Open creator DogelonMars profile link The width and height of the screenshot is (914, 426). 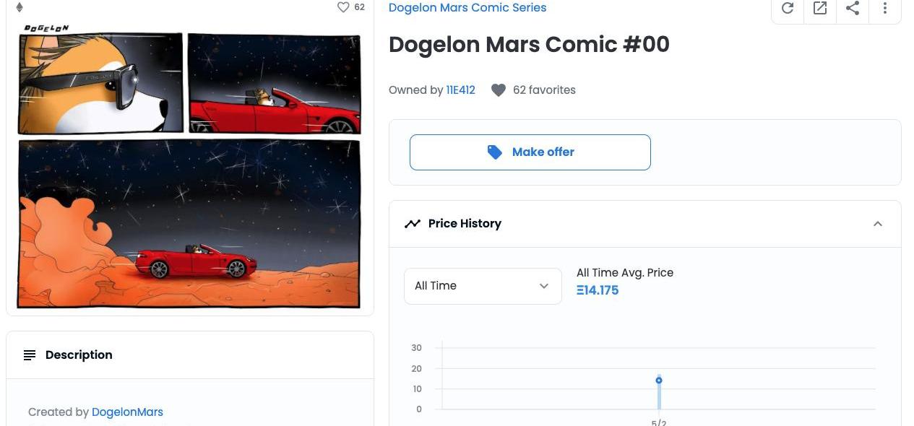tap(127, 412)
